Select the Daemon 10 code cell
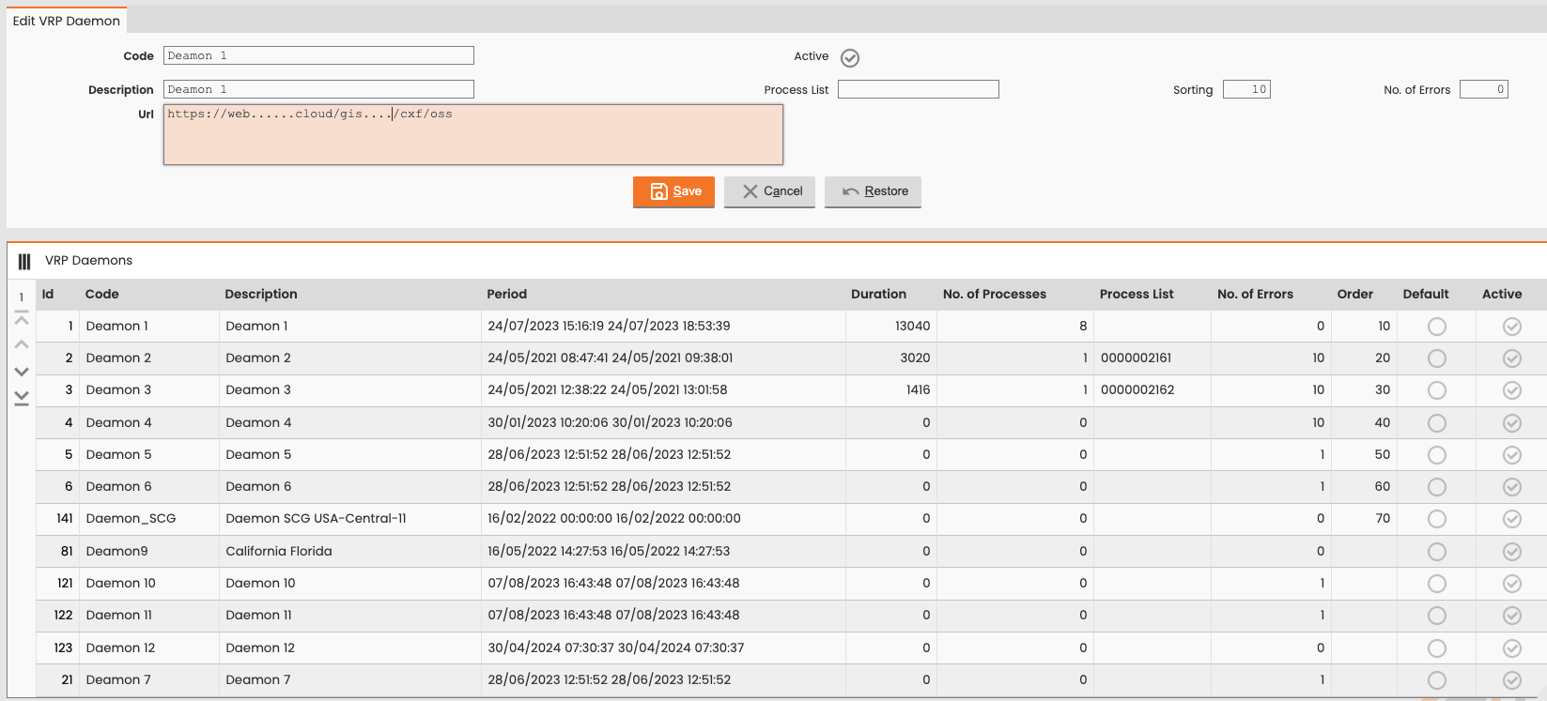Screen dimensions: 1547x701 [121, 583]
